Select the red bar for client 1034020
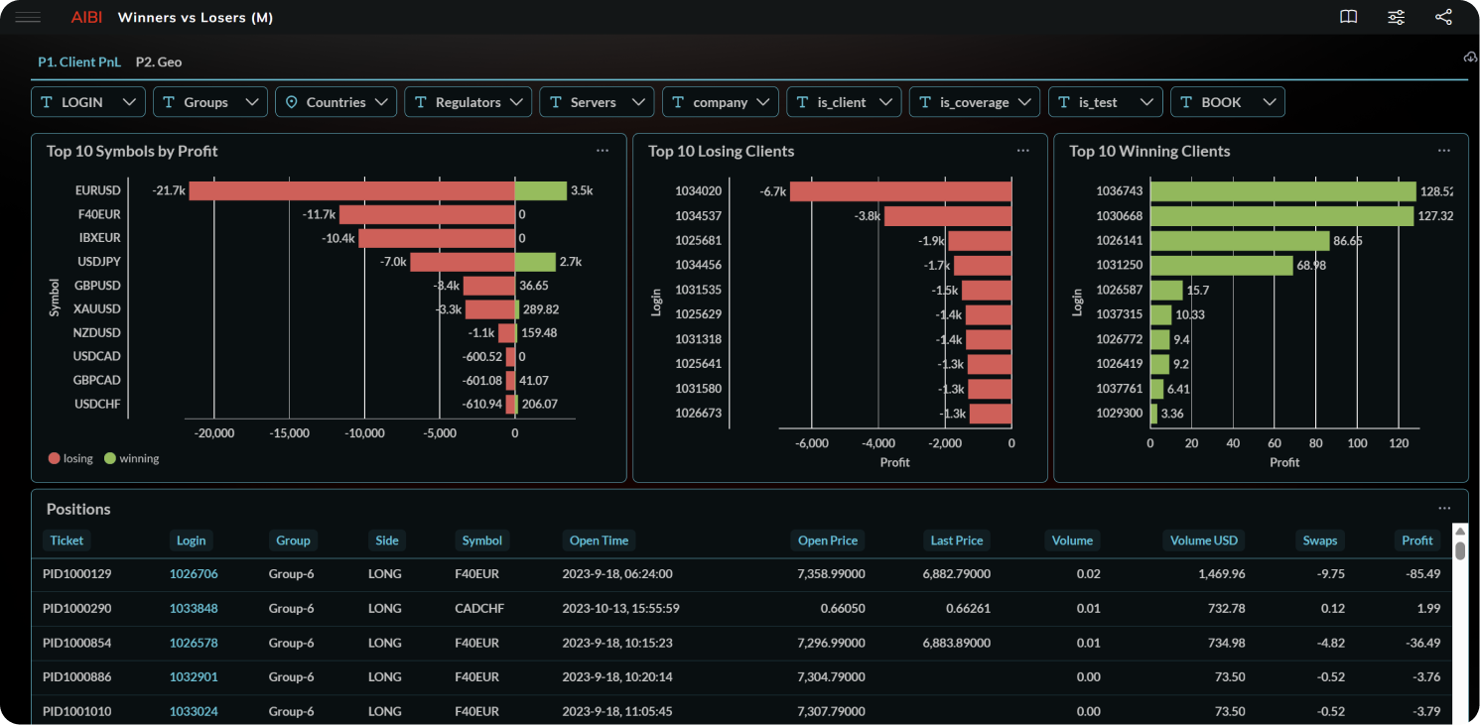The image size is (1480, 725). click(x=901, y=191)
